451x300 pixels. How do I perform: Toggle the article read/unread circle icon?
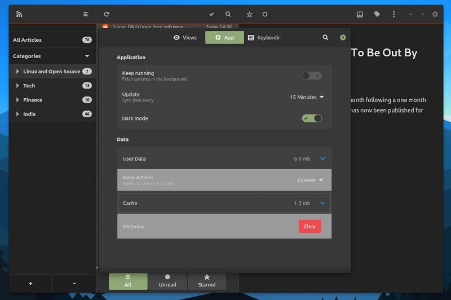pyautogui.click(x=265, y=14)
